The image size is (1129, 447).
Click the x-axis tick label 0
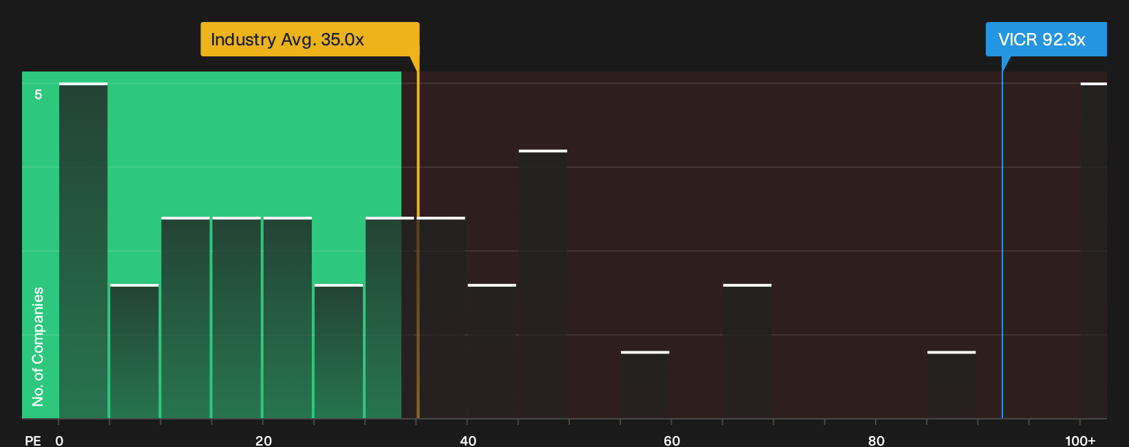click(59, 441)
